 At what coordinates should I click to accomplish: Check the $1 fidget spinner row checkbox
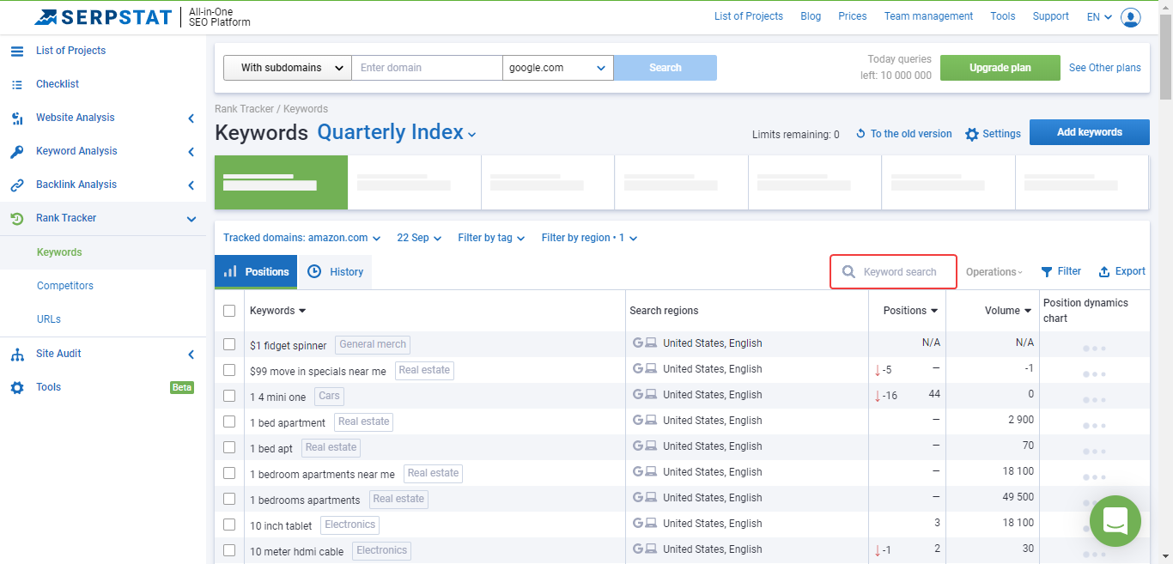229,344
